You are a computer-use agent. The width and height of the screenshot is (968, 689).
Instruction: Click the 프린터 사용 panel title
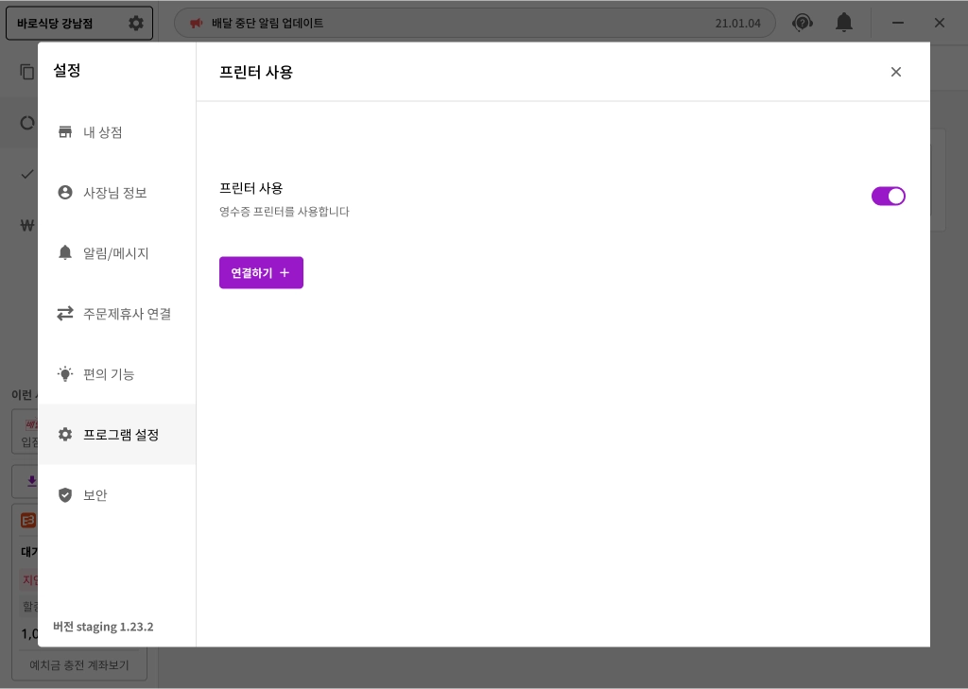point(255,72)
